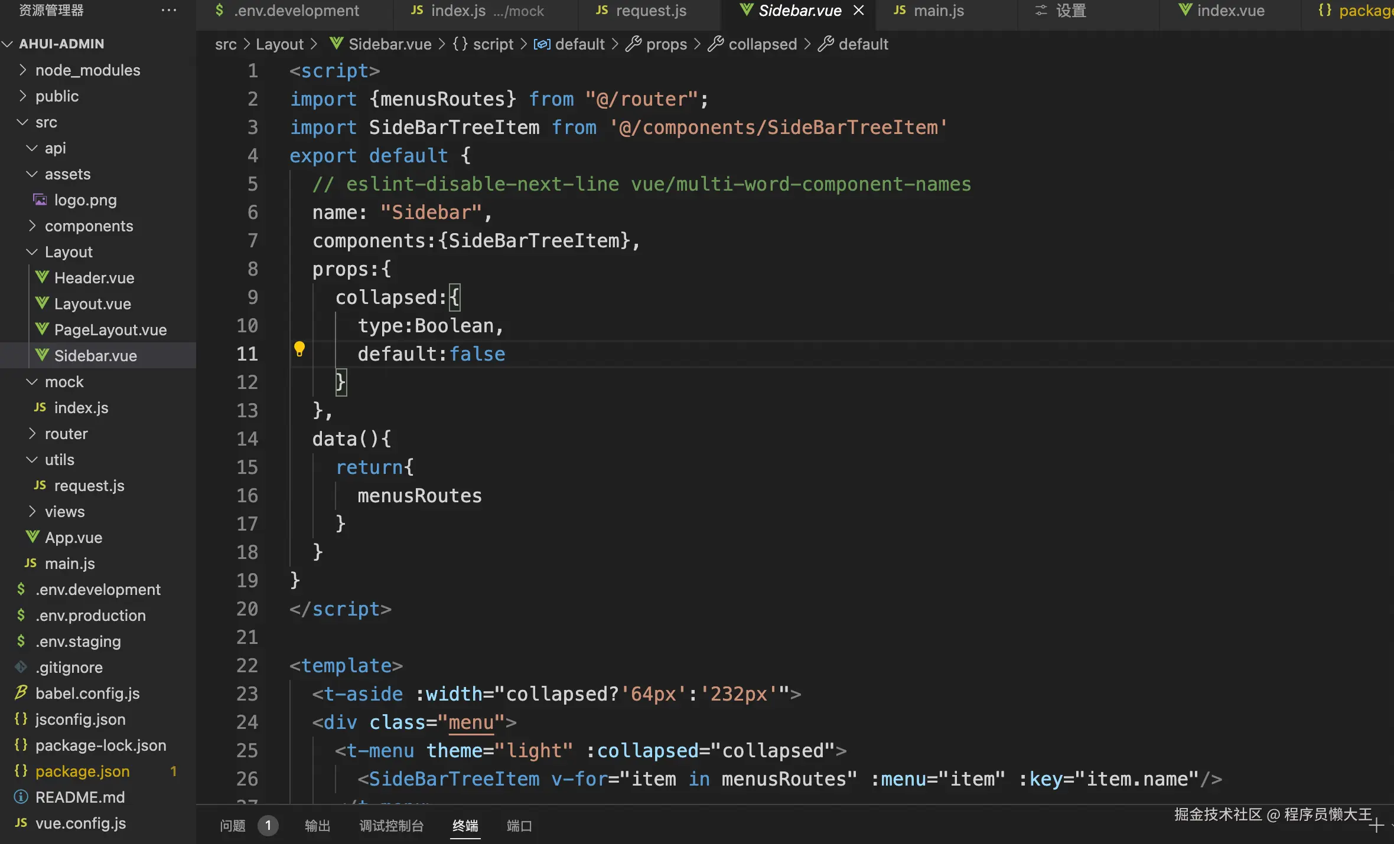1394x844 pixels.
Task: Click the new terminal plus icon
Action: point(1376,825)
